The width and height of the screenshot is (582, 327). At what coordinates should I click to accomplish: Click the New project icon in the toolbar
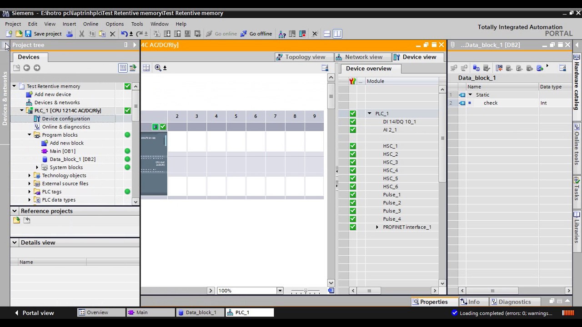[x=9, y=34]
